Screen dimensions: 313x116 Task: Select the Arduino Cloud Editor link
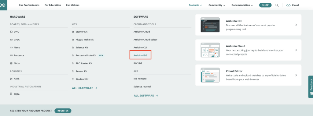click(145, 40)
